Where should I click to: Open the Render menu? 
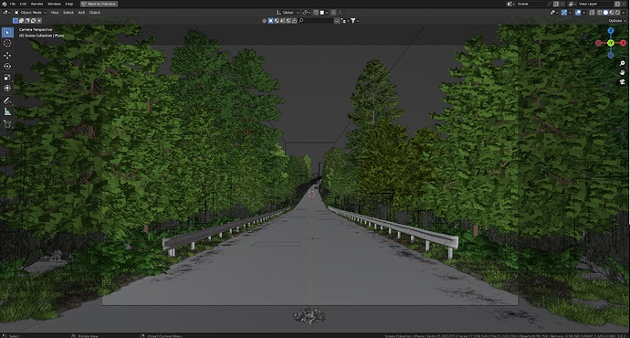(37, 4)
